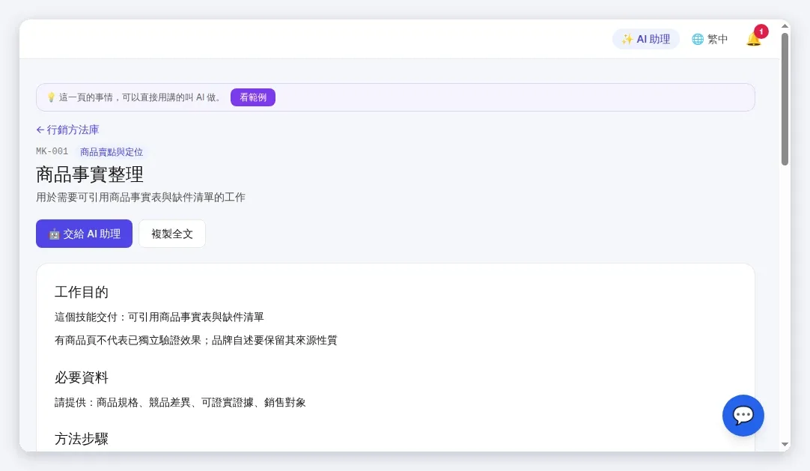Image resolution: width=810 pixels, height=471 pixels.
Task: Click the vertical scrollbar thumb
Action: pos(785,99)
